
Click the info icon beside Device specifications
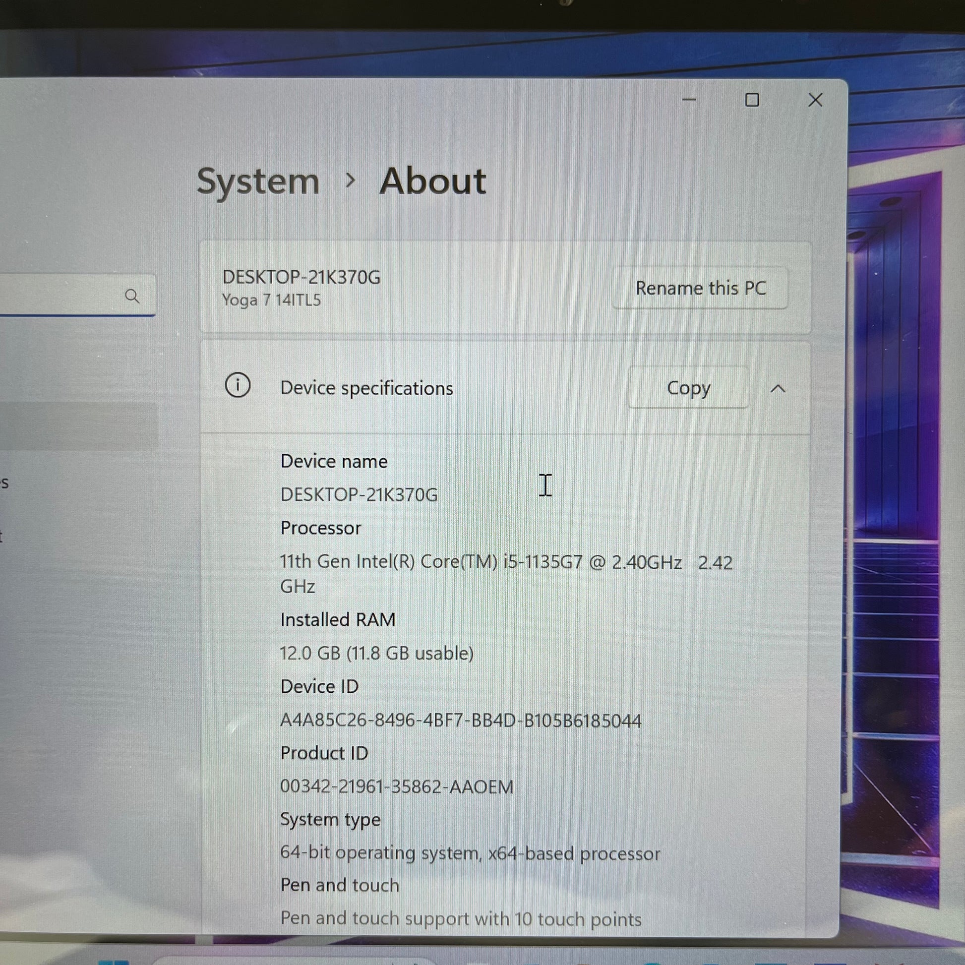pos(238,385)
